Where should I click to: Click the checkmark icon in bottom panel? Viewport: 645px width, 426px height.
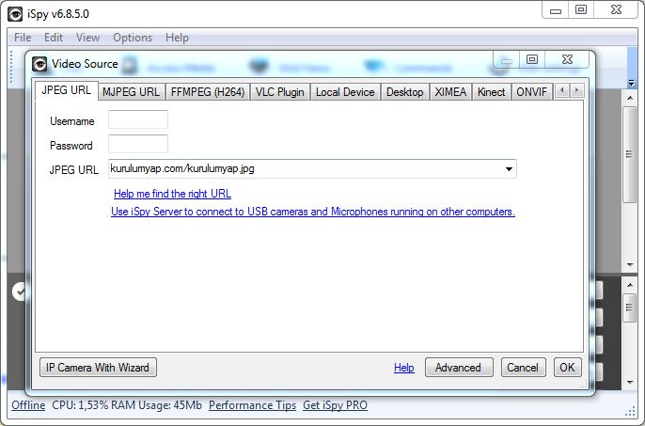point(19,292)
